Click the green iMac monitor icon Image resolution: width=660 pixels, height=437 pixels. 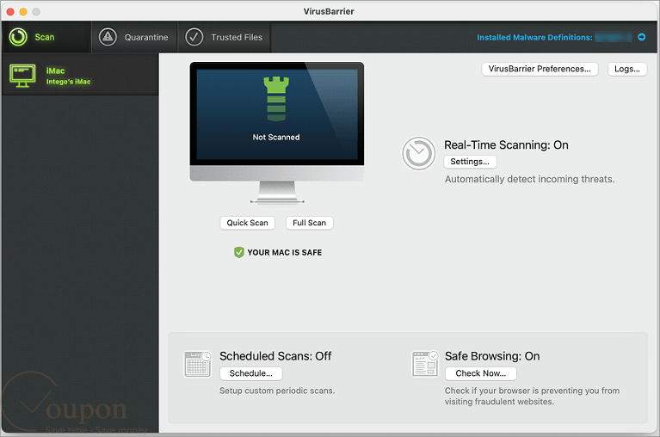pos(22,76)
